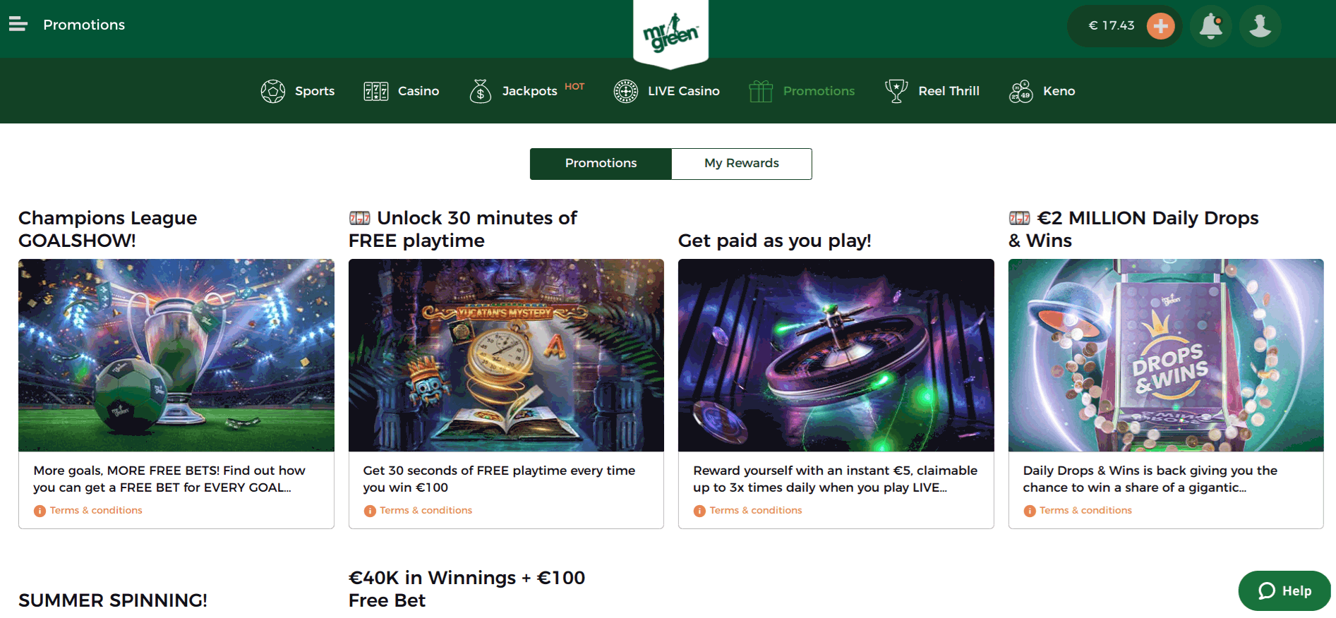Image resolution: width=1336 pixels, height=618 pixels.
Task: Click the Sports soccer ball icon
Action: [x=273, y=91]
